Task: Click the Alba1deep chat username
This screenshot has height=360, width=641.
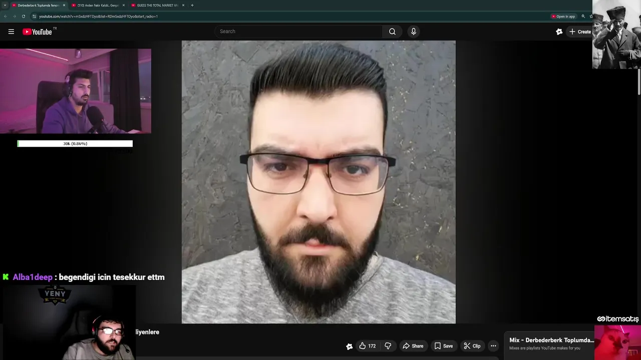Action: (33, 277)
